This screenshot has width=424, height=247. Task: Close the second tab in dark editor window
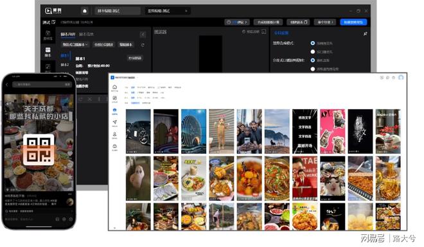click(186, 11)
